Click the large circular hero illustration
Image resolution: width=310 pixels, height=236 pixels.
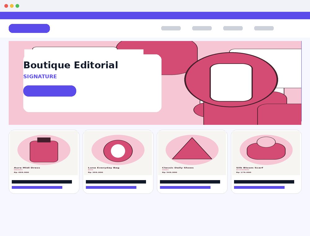pos(231,79)
